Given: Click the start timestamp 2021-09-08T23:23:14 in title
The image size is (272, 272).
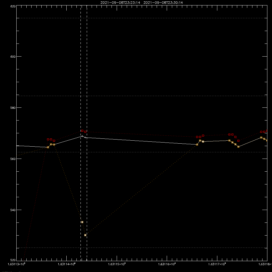Looking at the screenshot, I should coord(120,3).
